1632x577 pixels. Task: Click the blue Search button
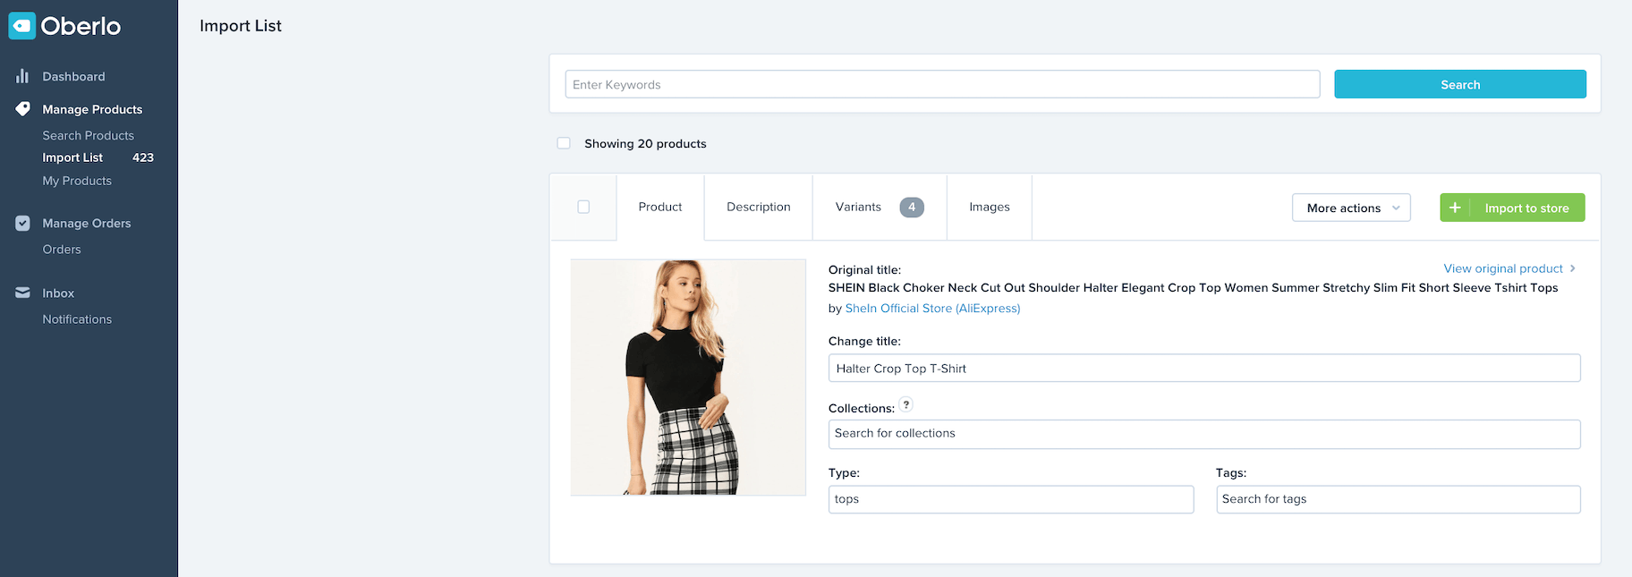1459,84
